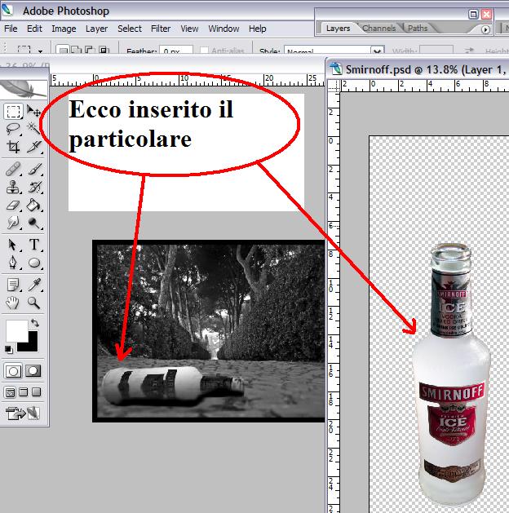Select the Move tool
The height and width of the screenshot is (513, 509).
tap(33, 111)
